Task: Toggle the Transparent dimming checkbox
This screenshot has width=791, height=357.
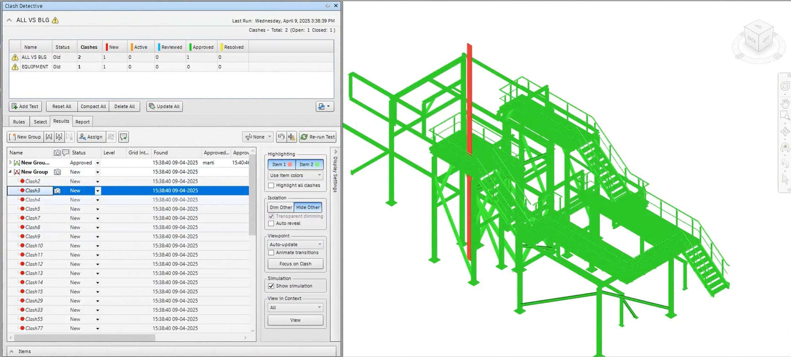Action: [x=271, y=216]
